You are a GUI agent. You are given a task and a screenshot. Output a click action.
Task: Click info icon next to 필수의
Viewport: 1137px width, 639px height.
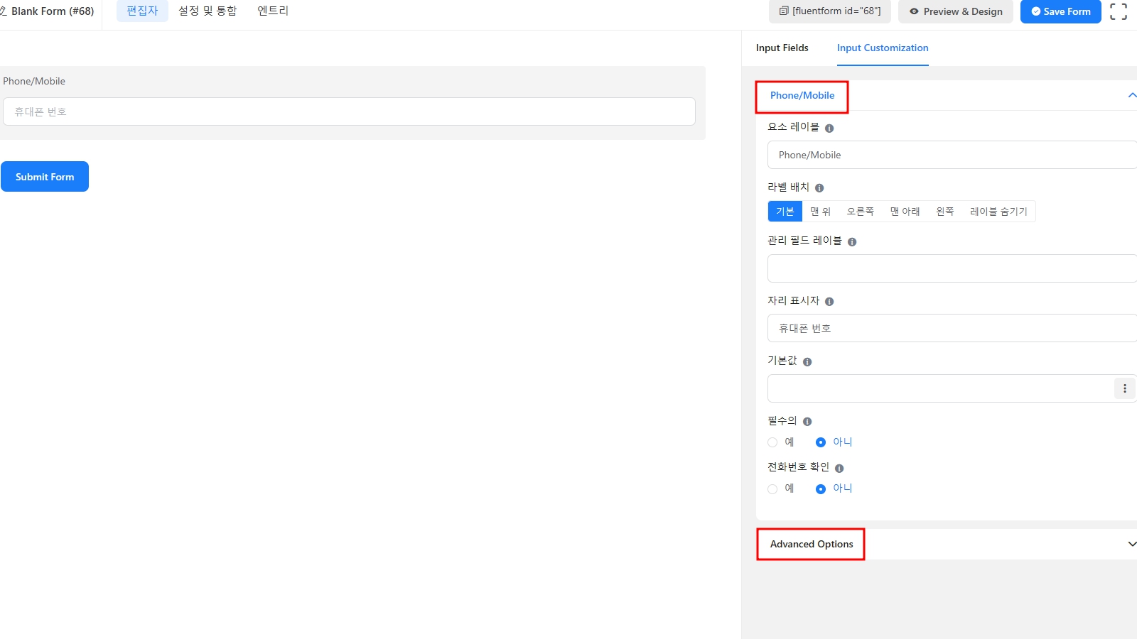coord(807,422)
